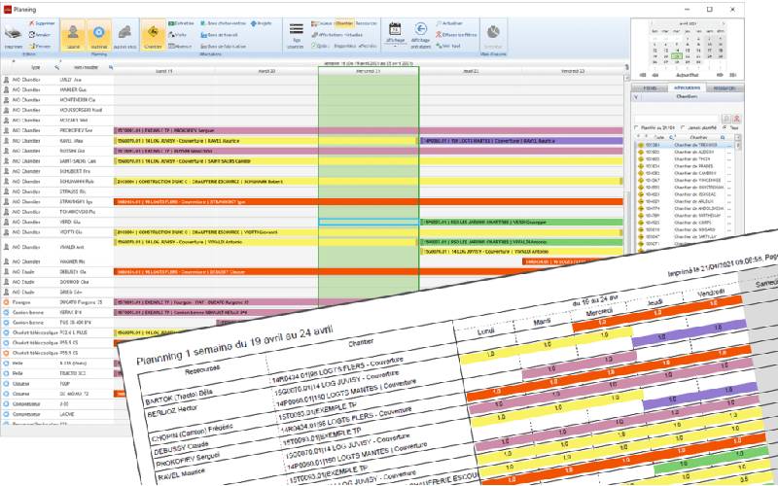Image resolution: width=778 pixels, height=486 pixels.
Task: Click the search icon beside the chantier filter field
Action: pos(725,119)
